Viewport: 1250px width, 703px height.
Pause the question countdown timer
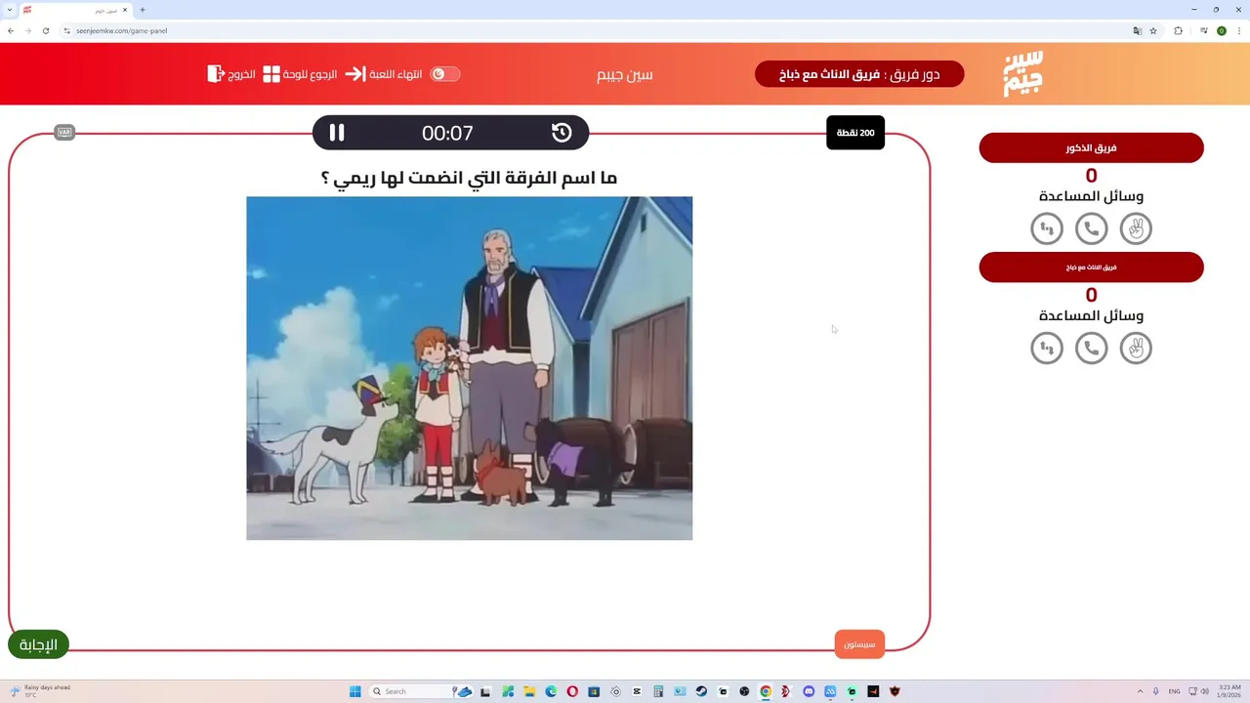click(337, 133)
